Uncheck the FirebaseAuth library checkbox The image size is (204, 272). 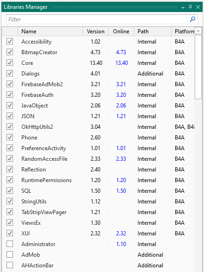coord(10,95)
